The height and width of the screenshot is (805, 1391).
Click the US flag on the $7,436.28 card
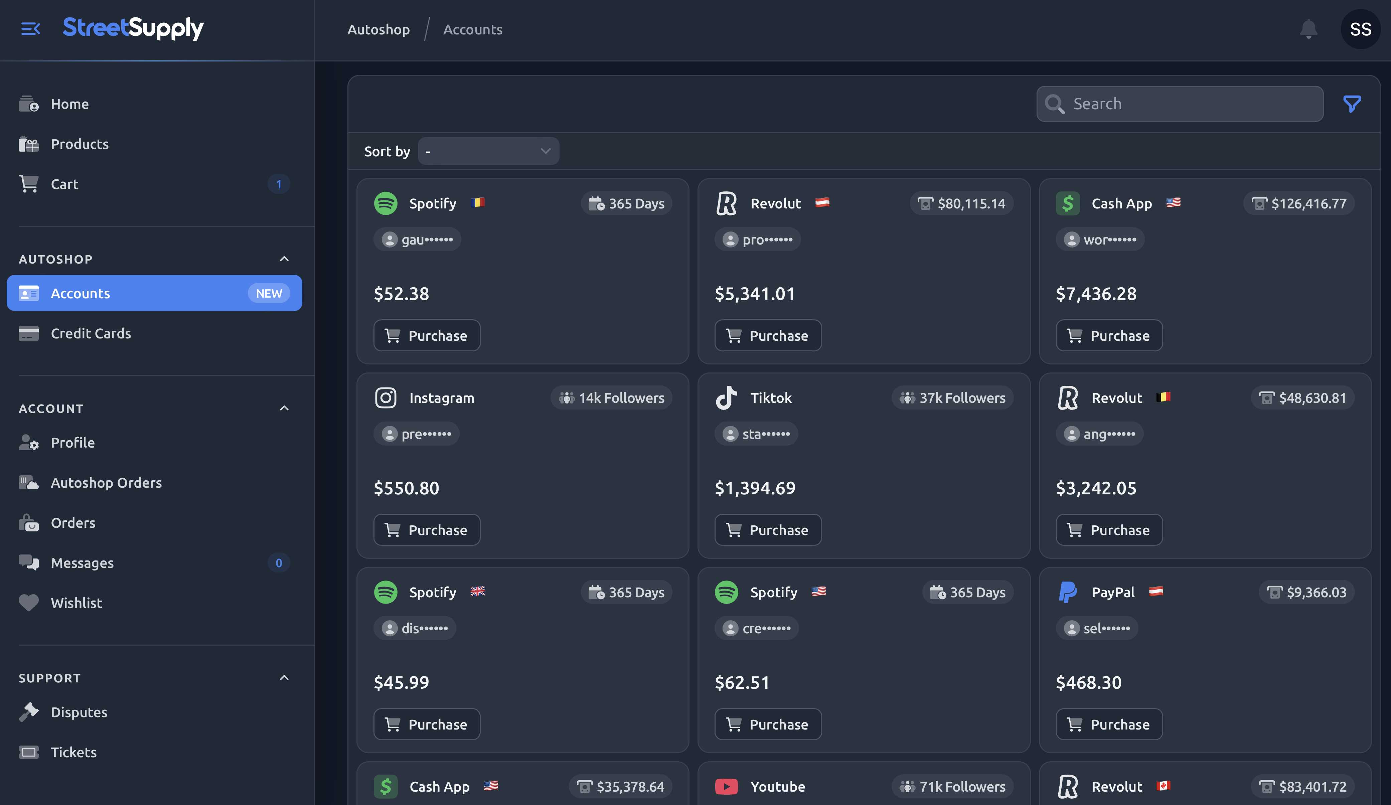[x=1174, y=202]
